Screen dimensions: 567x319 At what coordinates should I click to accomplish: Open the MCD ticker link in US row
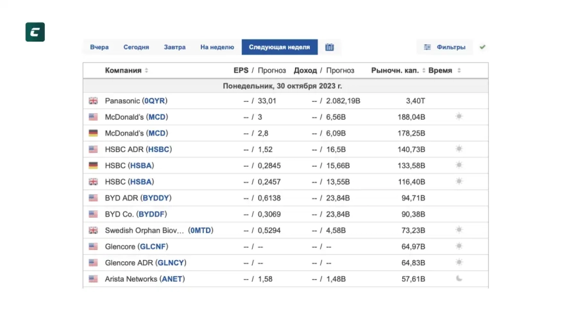[x=157, y=117]
